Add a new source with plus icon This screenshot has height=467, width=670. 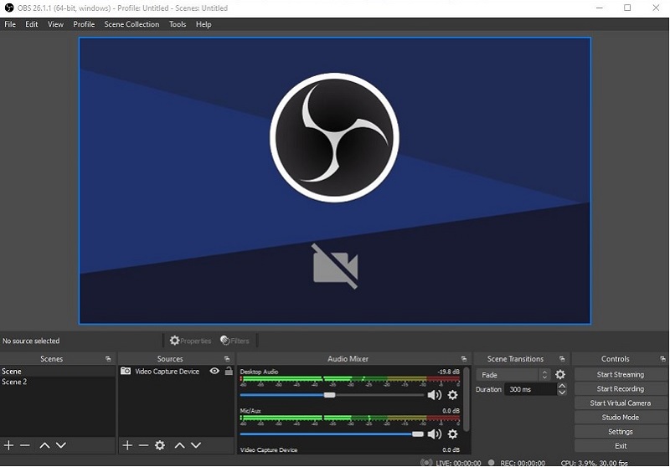pyautogui.click(x=127, y=445)
